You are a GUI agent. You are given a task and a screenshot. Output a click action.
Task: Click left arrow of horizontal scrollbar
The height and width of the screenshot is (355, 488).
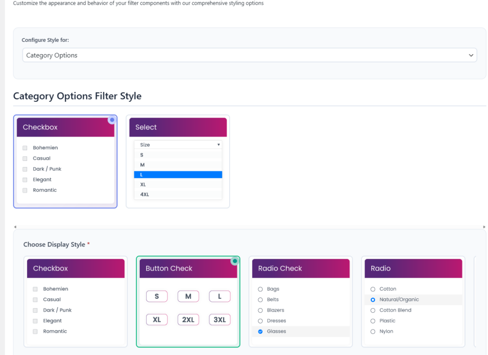pos(15,227)
